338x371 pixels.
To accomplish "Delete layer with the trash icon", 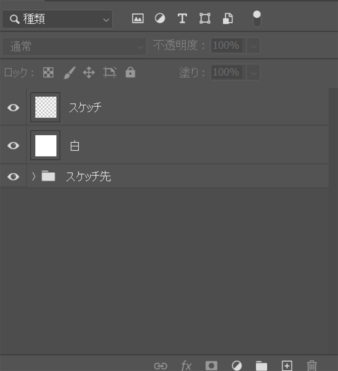I will click(312, 366).
